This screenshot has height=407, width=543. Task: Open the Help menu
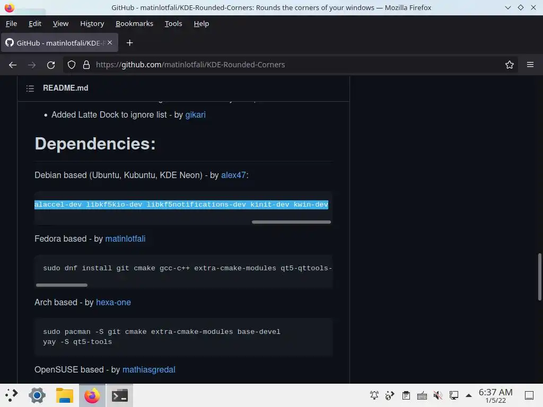point(201,23)
